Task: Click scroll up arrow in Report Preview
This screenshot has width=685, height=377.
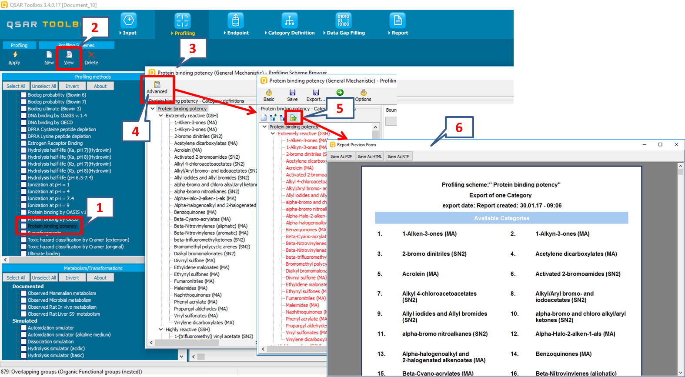Action: coord(681,166)
